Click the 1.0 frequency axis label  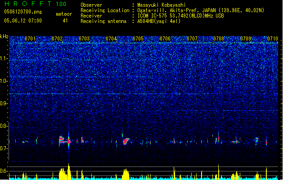click(x=4, y=81)
